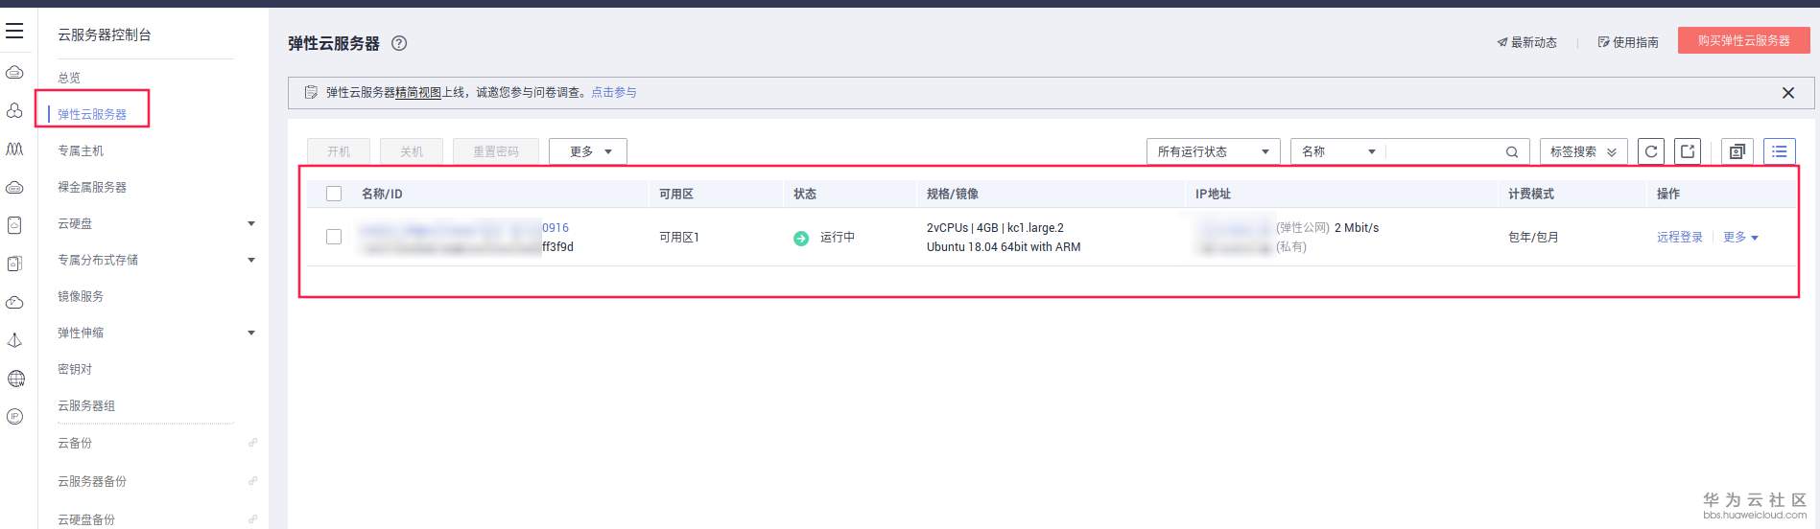
Task: Select 弹性云服务器 in the sidebar
Action: click(x=92, y=114)
